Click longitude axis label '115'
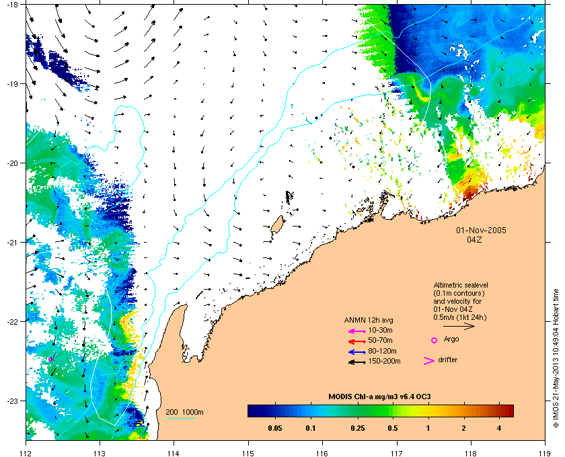The width and height of the screenshot is (565, 457). (x=248, y=453)
